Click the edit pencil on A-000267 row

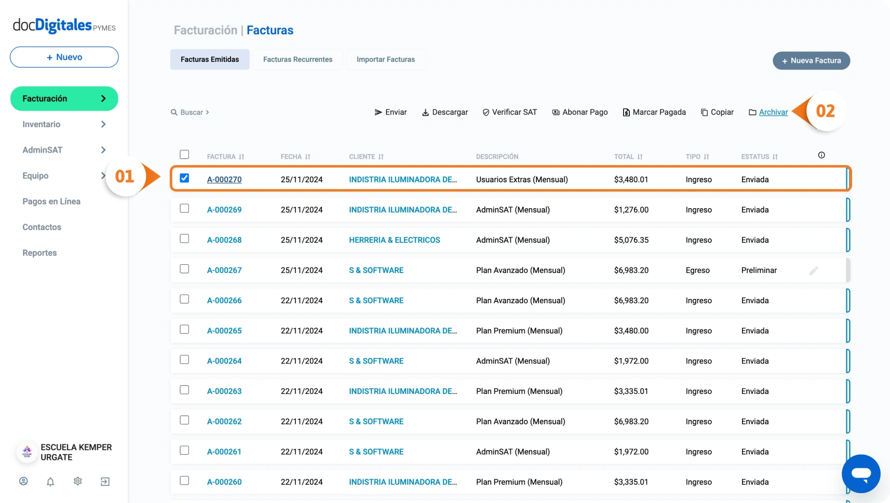tap(814, 270)
